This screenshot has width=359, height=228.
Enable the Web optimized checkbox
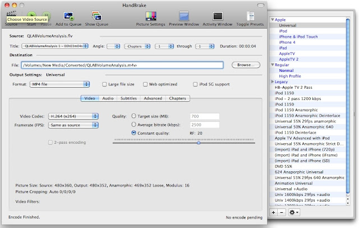(x=145, y=84)
